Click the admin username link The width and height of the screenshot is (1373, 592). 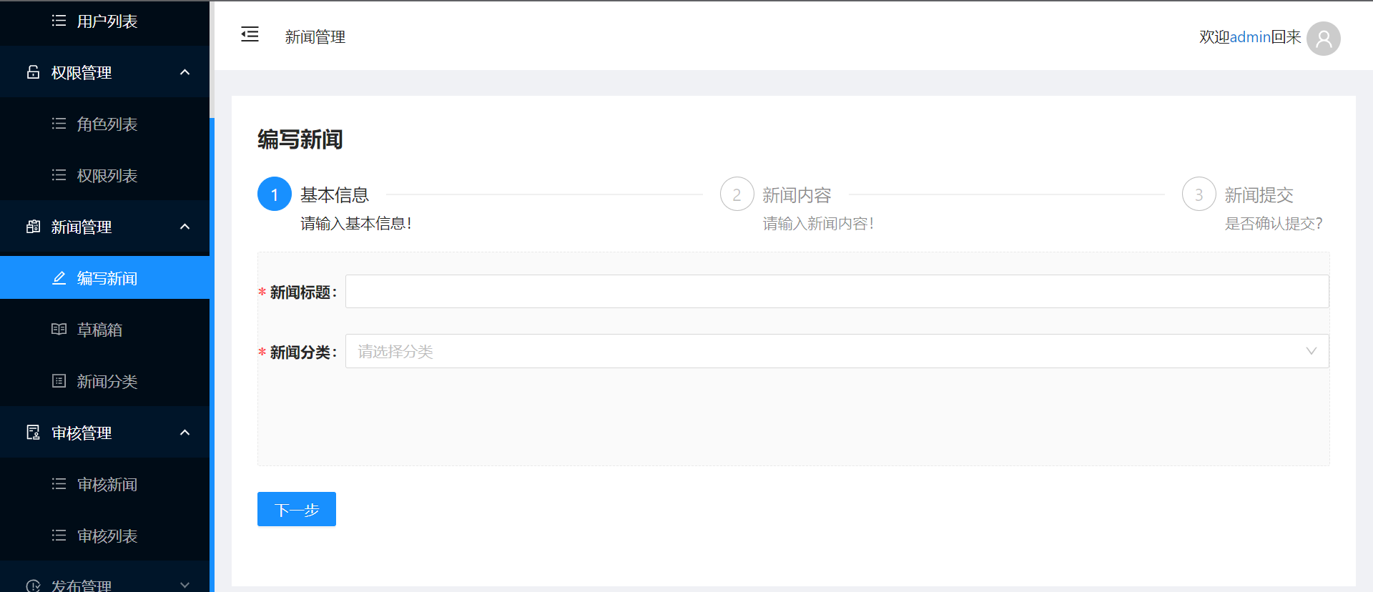(x=1250, y=37)
